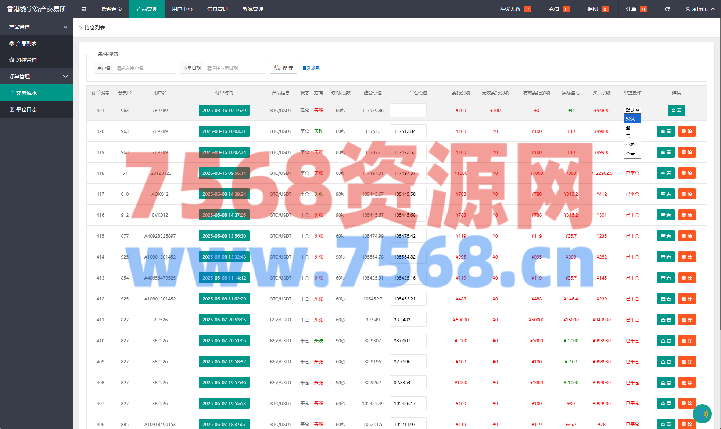This screenshot has width=721, height=429.
Task: Open 产品列表 sidebar item with layers icon
Action: point(26,43)
